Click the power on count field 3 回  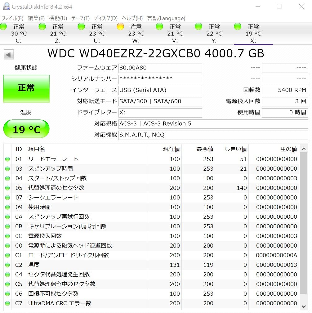click(x=285, y=102)
